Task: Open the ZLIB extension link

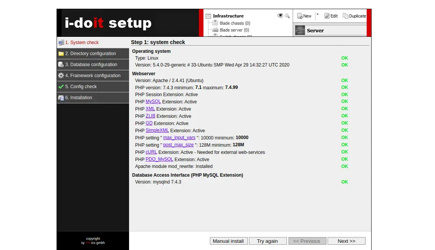Action: pyautogui.click(x=150, y=116)
